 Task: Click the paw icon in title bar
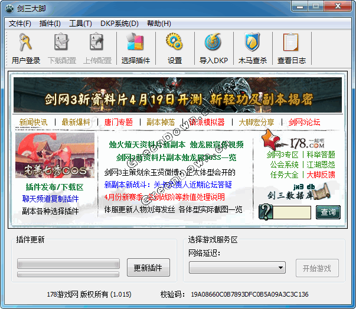[x=10, y=9]
